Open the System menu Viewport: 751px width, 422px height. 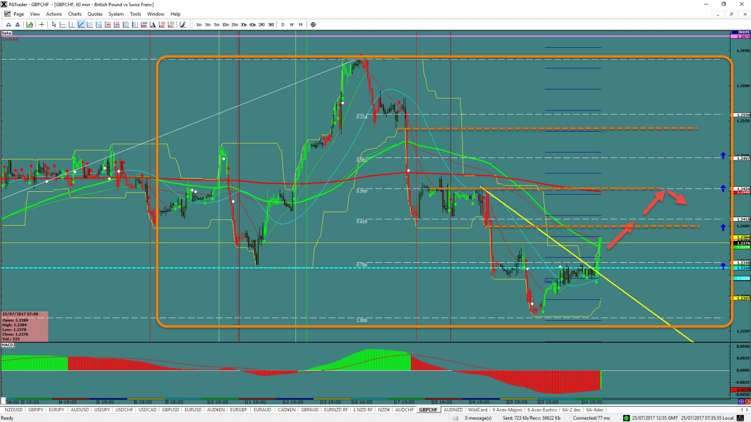[x=116, y=14]
